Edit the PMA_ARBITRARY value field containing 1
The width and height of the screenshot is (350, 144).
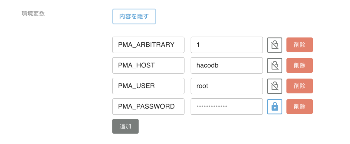(227, 45)
